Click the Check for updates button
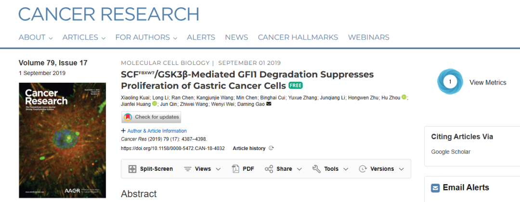This screenshot has height=202, width=520. (x=151, y=117)
